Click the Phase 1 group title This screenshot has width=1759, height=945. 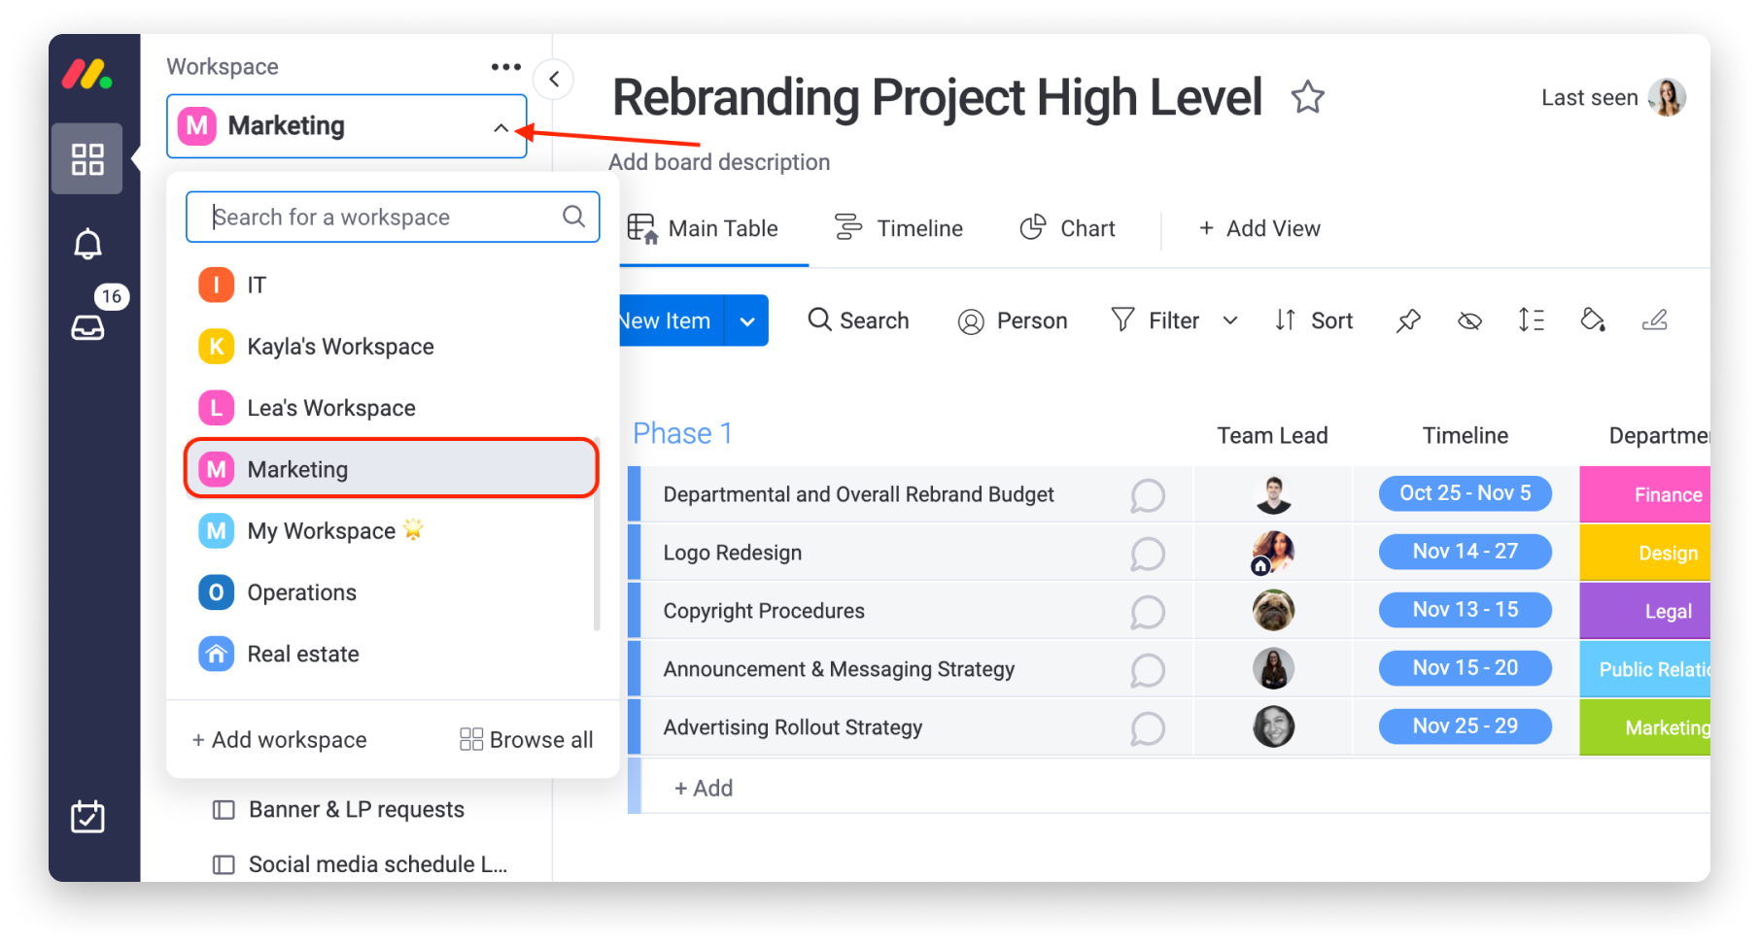[682, 433]
